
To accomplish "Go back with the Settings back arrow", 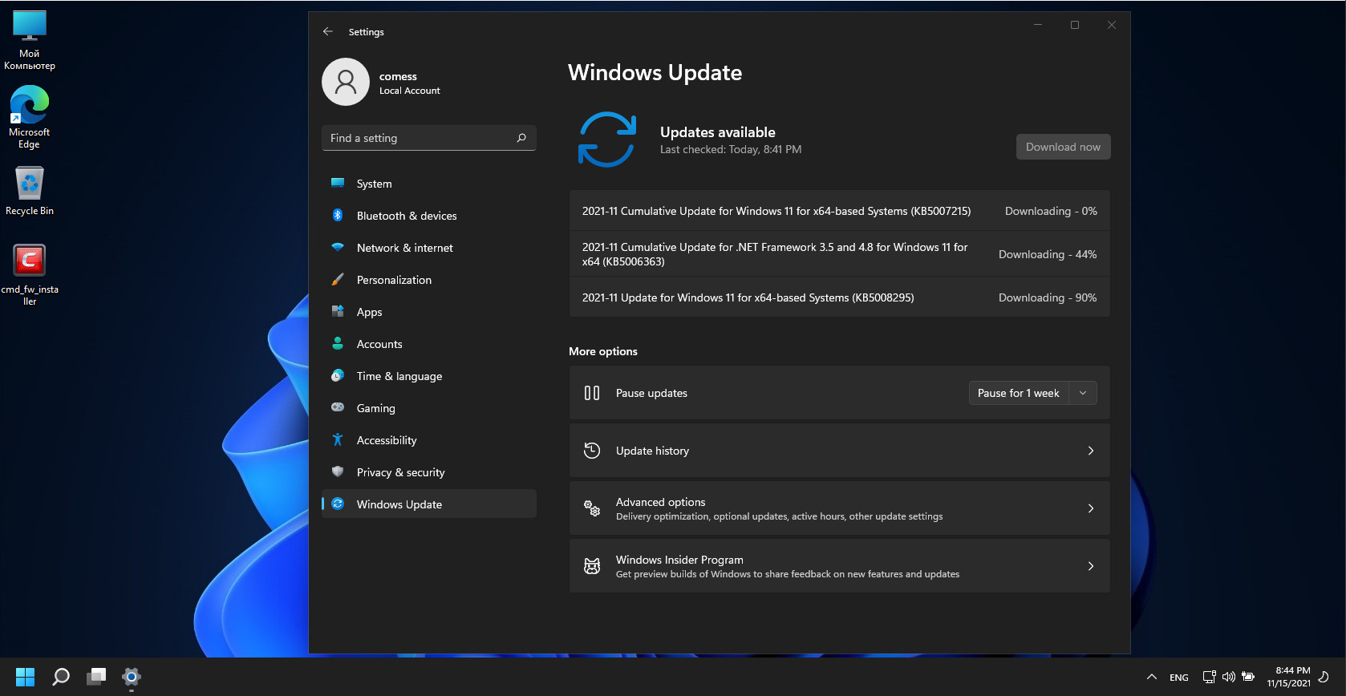I will [x=328, y=31].
